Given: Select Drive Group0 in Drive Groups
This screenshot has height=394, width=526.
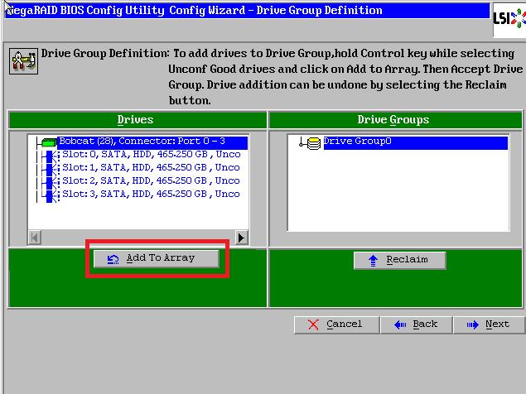Looking at the screenshot, I should coord(415,142).
